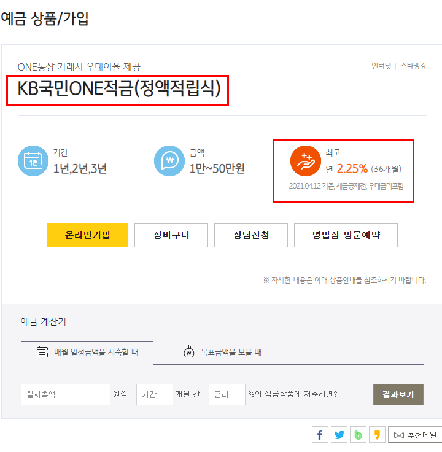Add product via 장바구니 button
This screenshot has height=452, width=442.
point(171,235)
